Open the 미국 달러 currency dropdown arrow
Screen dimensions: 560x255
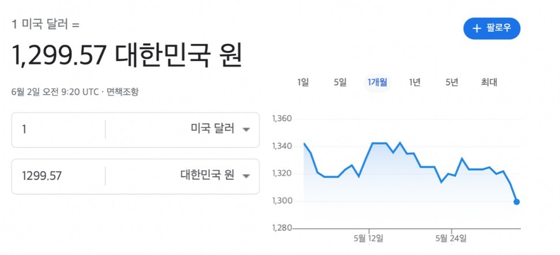coord(246,130)
